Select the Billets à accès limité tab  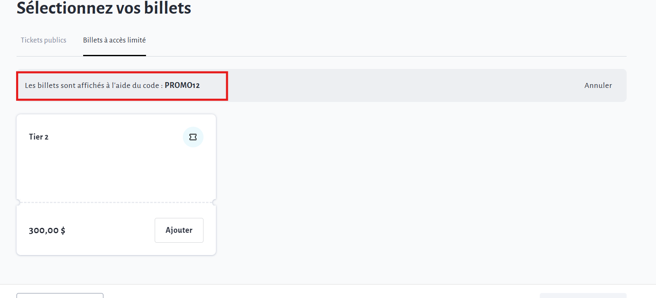coord(114,40)
